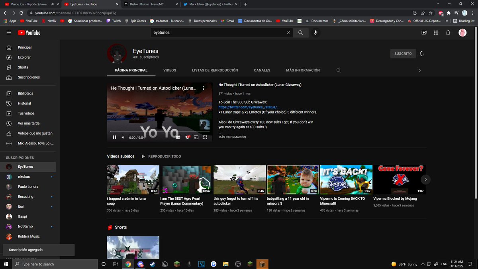The width and height of the screenshot is (478, 269).
Task: Open the twitter giveaway link
Action: click(249, 107)
